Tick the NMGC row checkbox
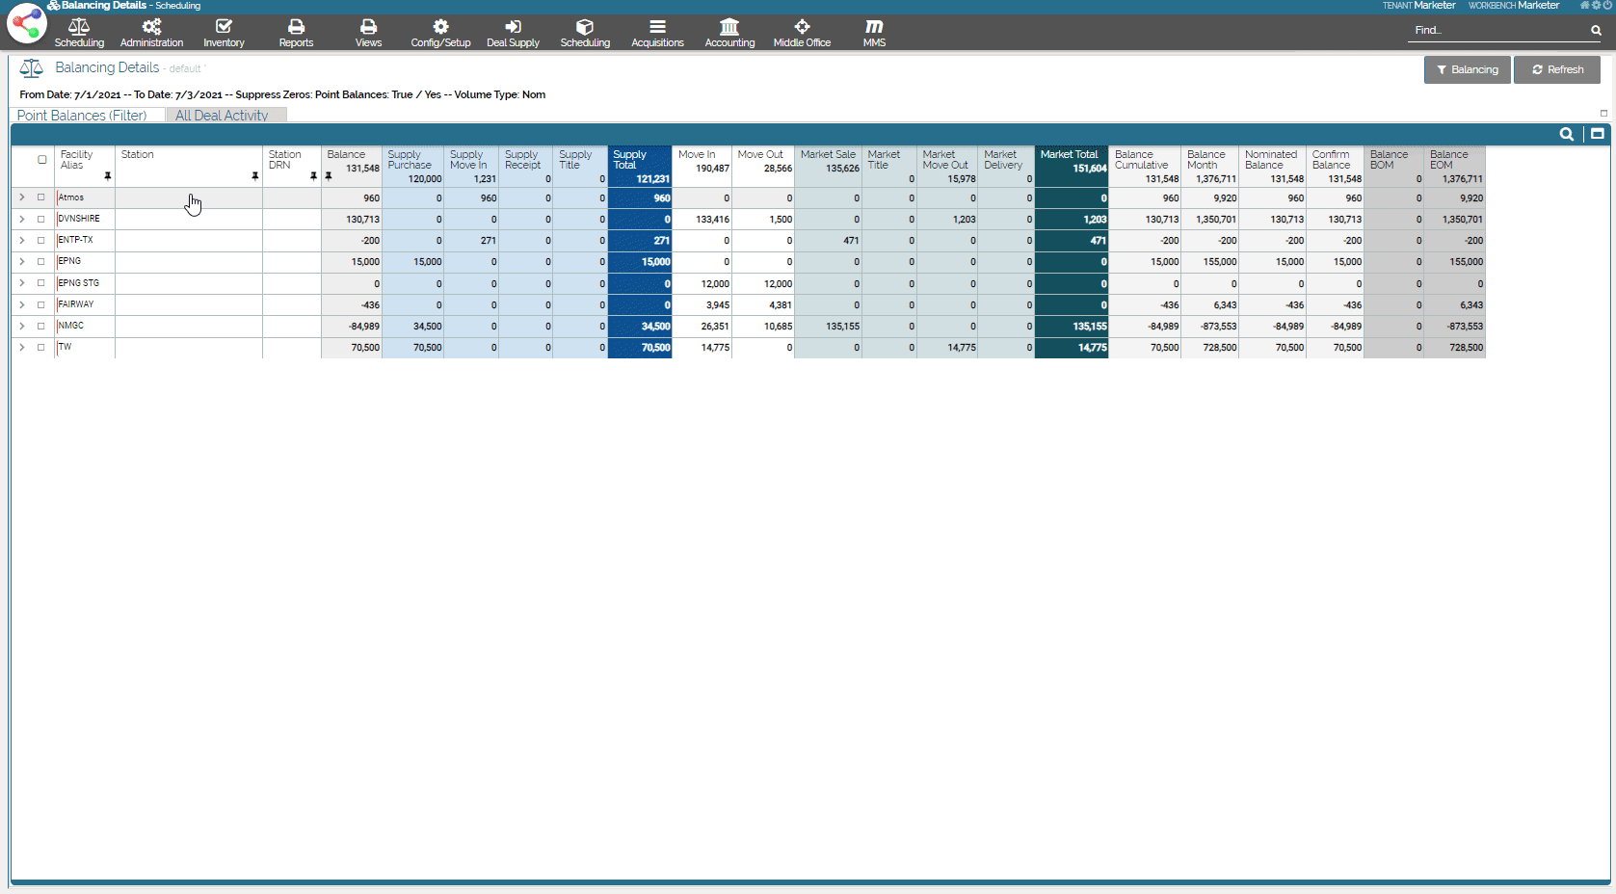The image size is (1616, 894). 41,326
